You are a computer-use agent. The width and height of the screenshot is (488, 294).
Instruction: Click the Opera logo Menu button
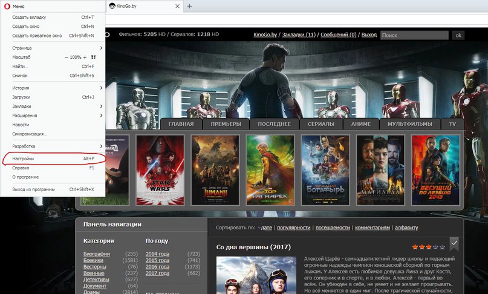[x=14, y=6]
